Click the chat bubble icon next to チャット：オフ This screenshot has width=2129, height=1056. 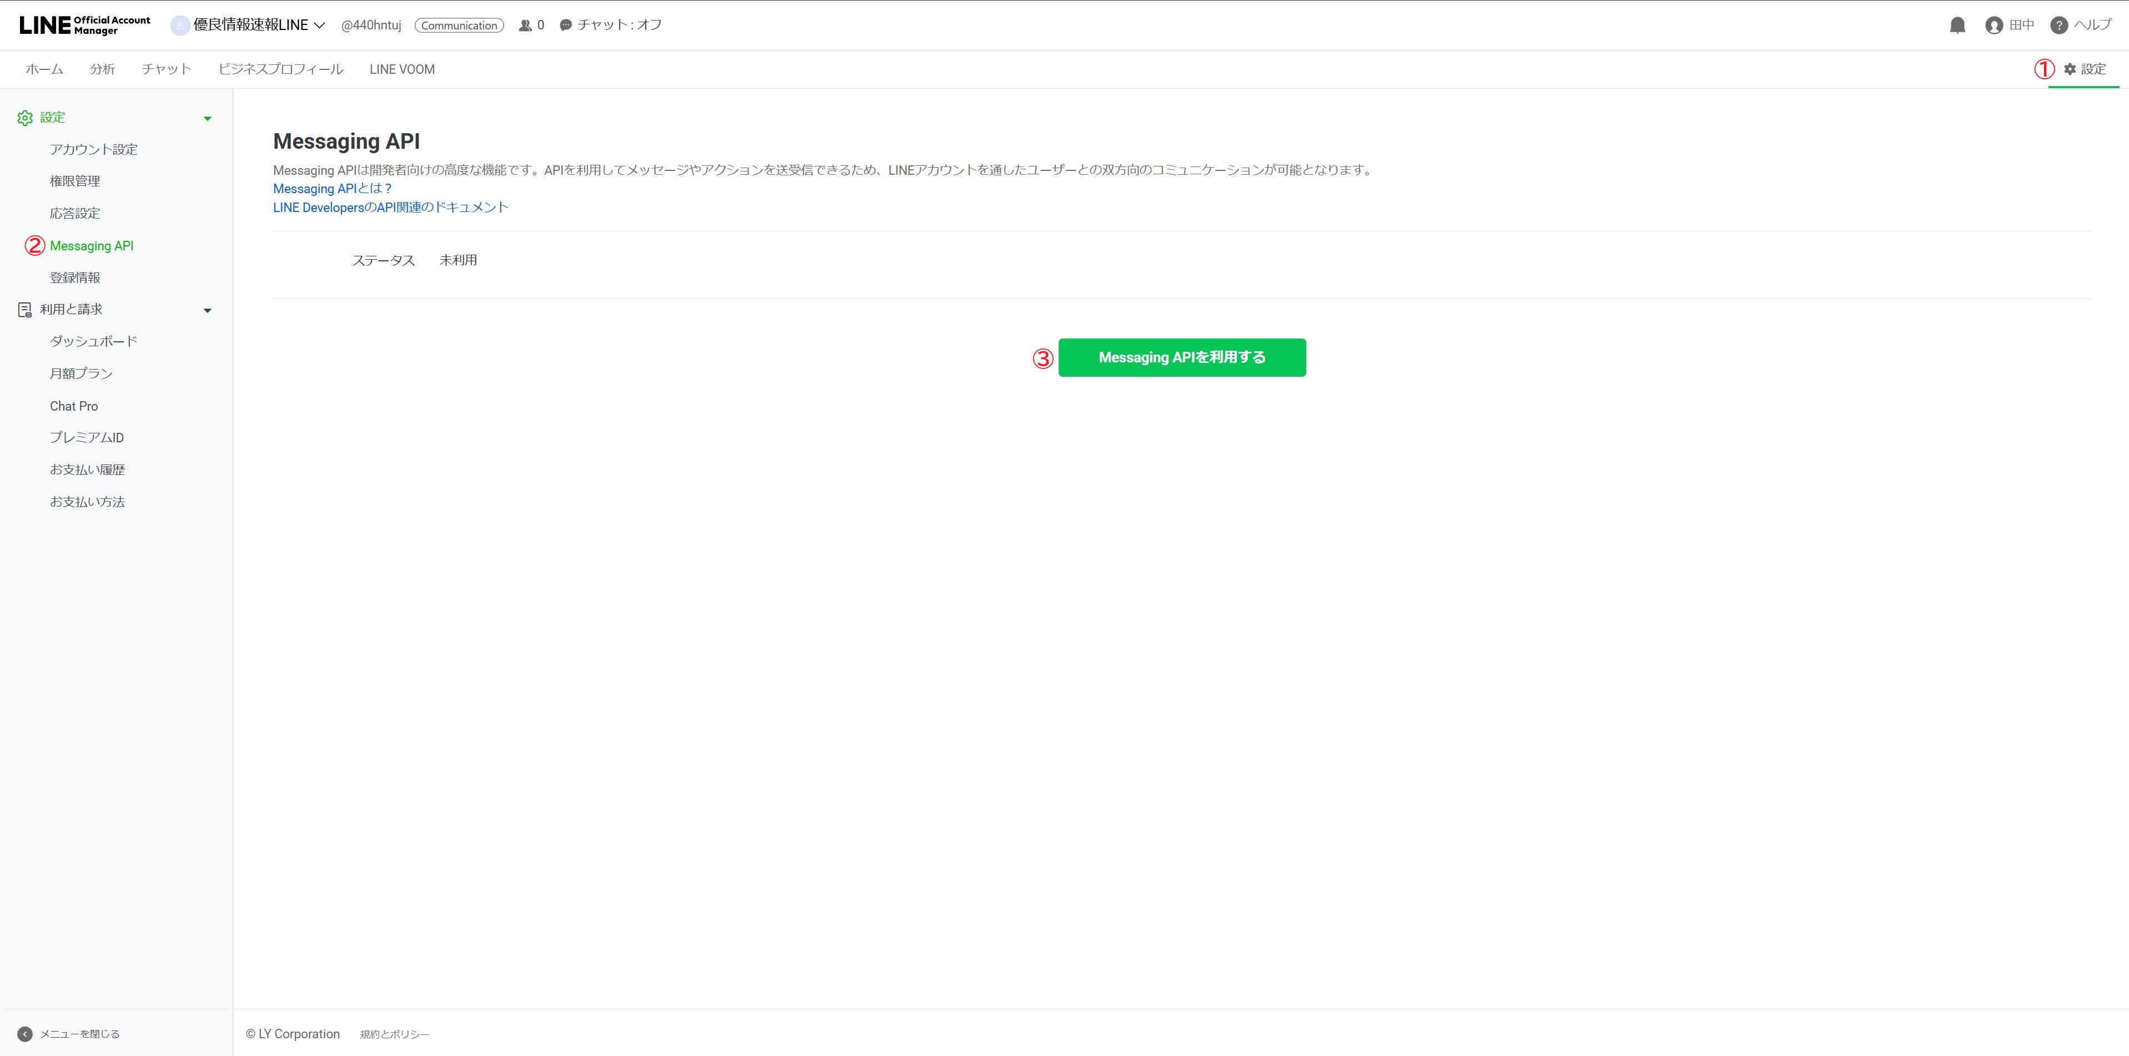click(x=565, y=26)
